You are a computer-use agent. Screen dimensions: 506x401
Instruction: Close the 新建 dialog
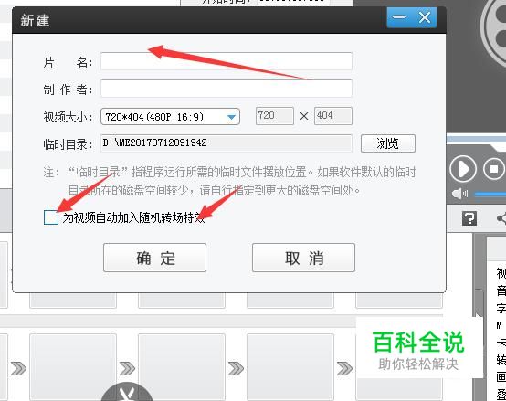[x=425, y=17]
